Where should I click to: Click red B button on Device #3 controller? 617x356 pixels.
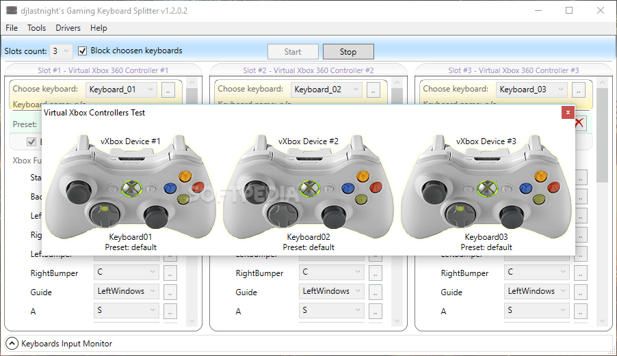pos(553,187)
